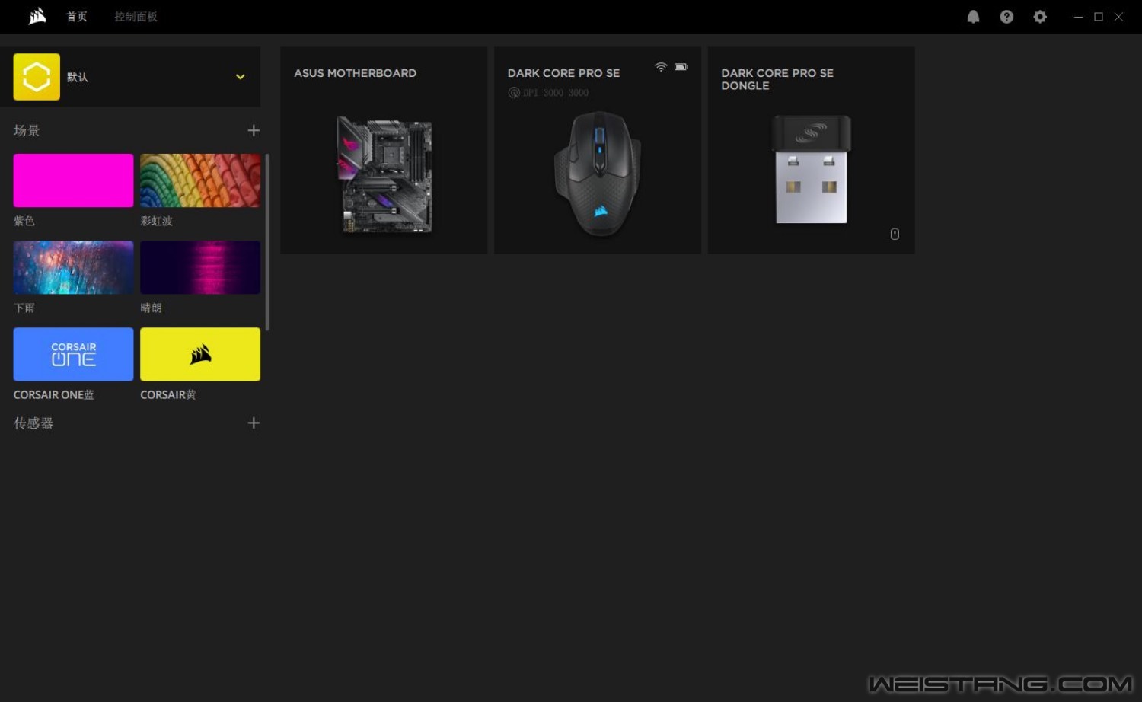Click the paired mouse icon on dongle card
This screenshot has width=1142, height=702.
[895, 234]
